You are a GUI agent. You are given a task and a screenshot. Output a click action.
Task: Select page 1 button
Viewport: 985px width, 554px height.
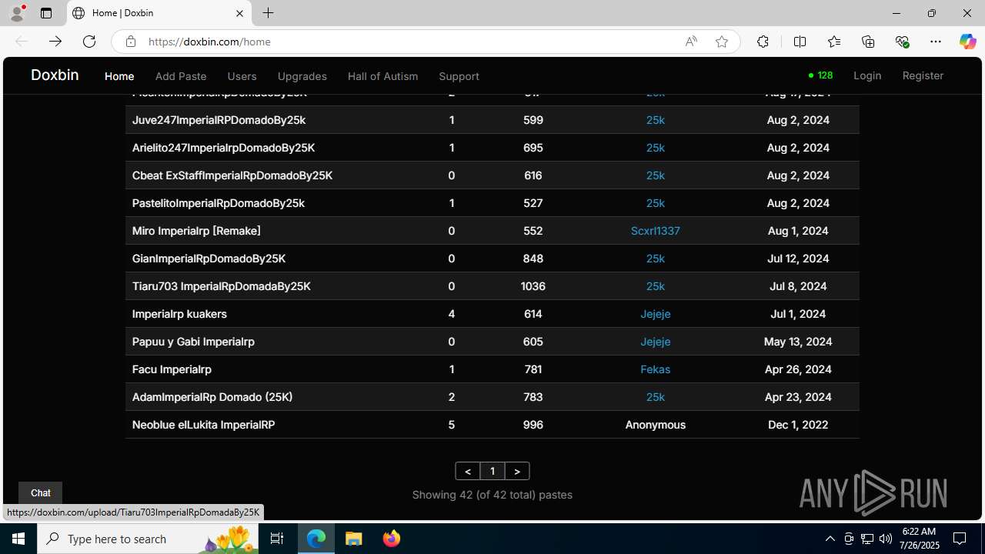(492, 471)
